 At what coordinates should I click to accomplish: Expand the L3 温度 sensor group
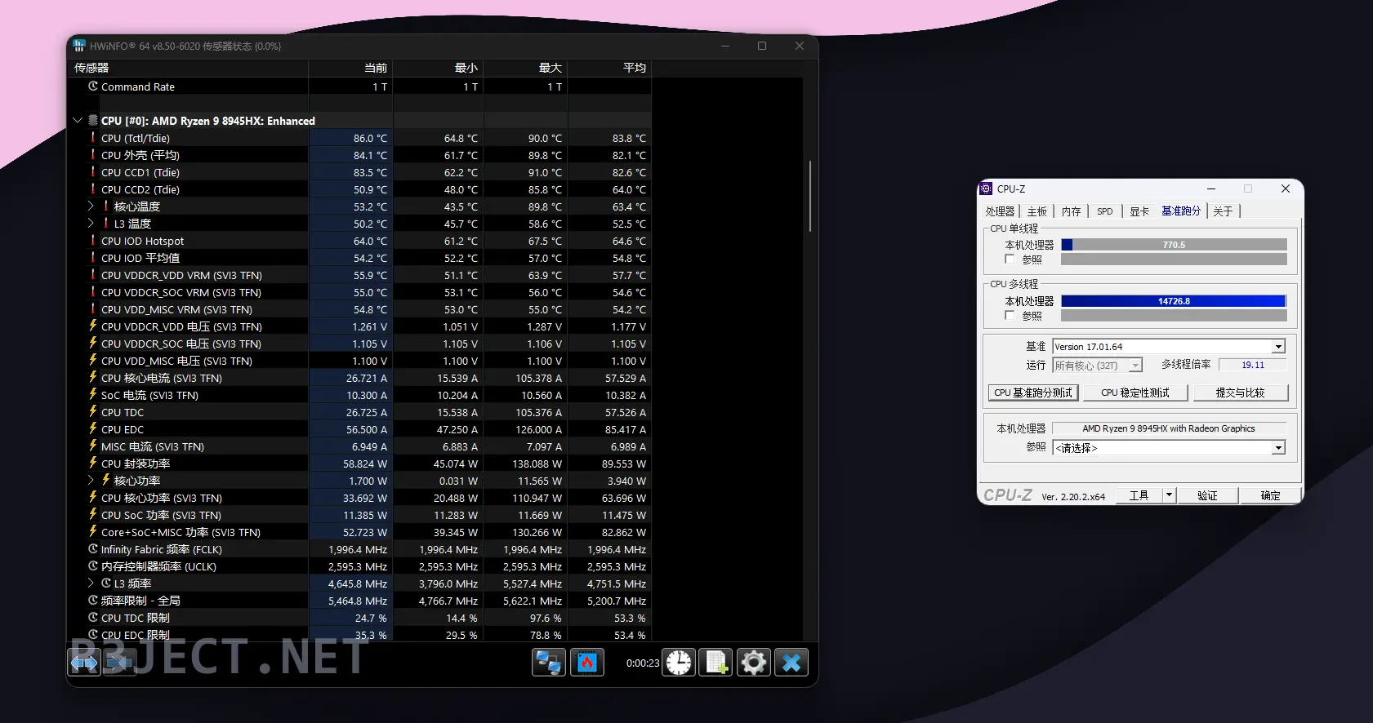(x=91, y=224)
